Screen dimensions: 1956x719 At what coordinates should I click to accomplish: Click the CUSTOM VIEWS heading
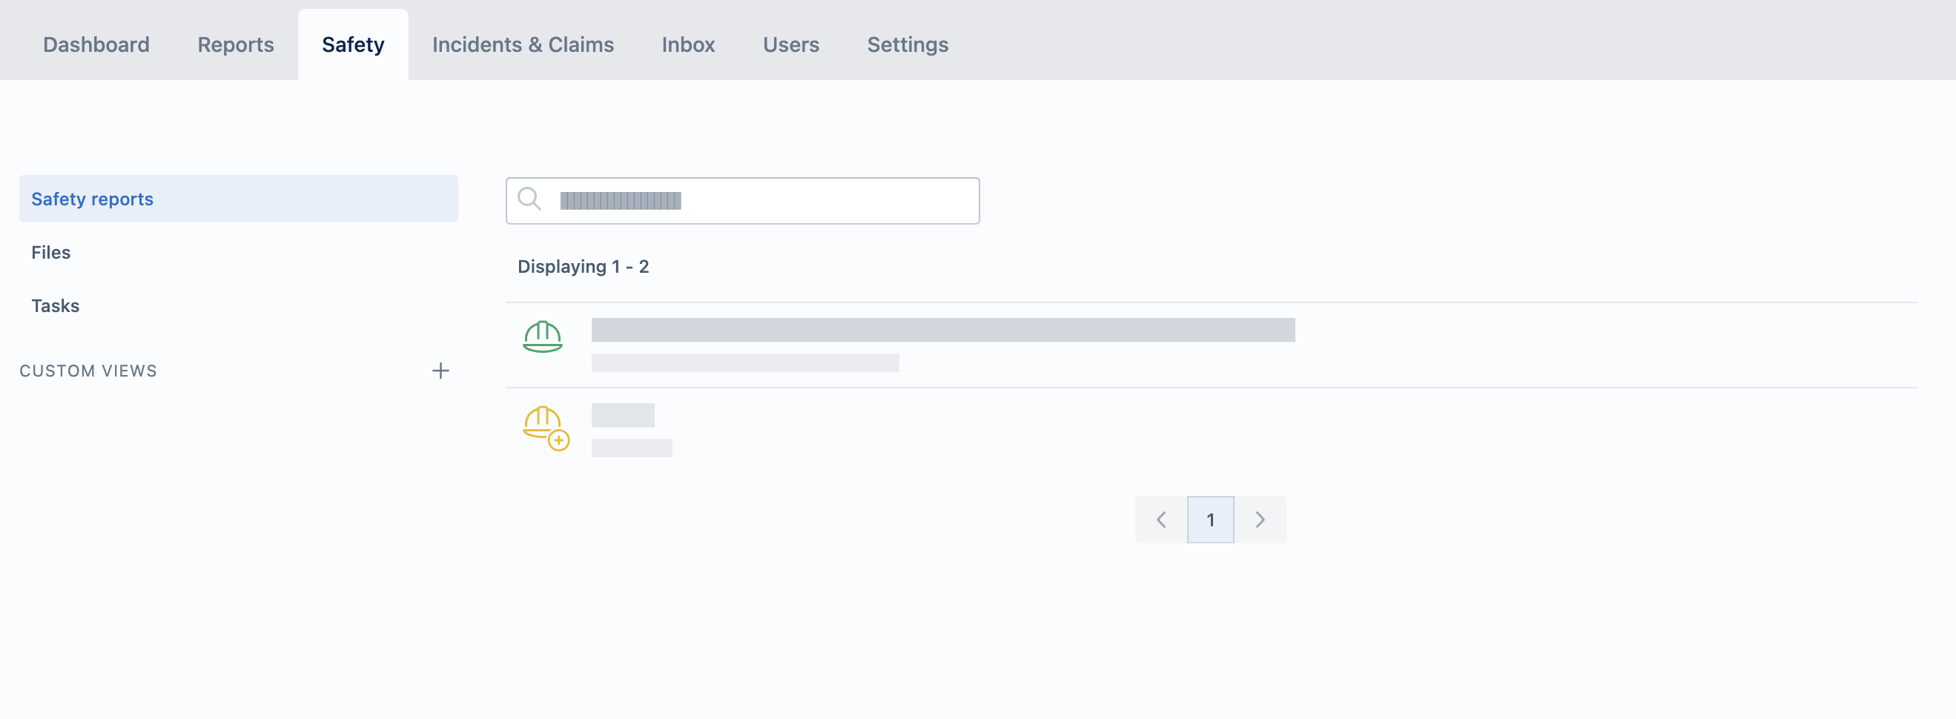(x=88, y=371)
